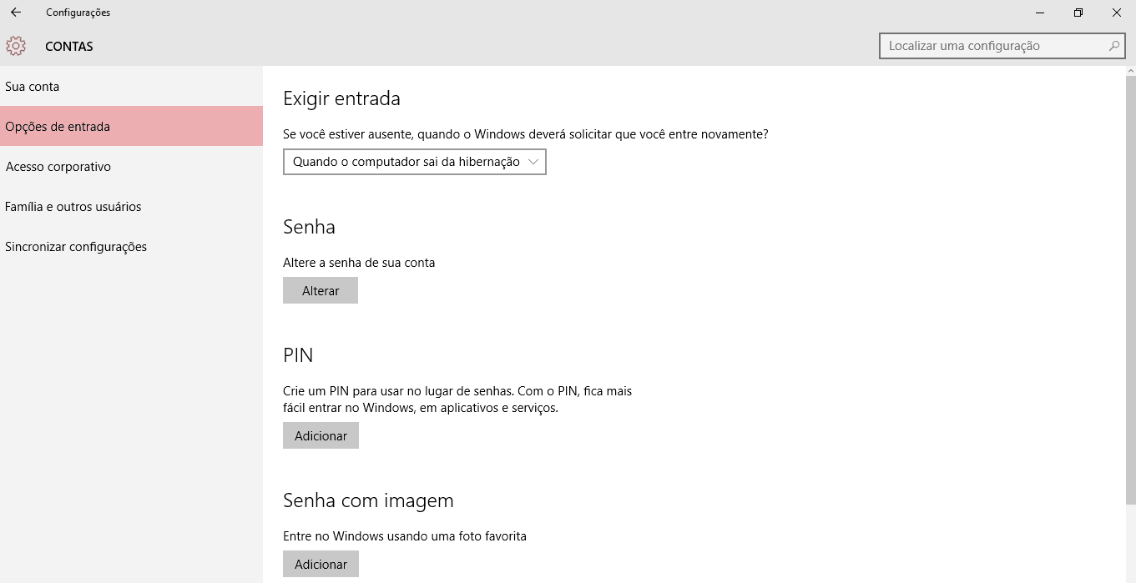Screen dimensions: 1136x583
Task: Click the Contas settings gear icon
Action: 16,46
